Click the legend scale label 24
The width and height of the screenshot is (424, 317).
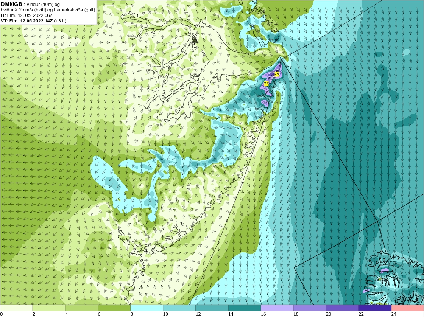coord(394,314)
